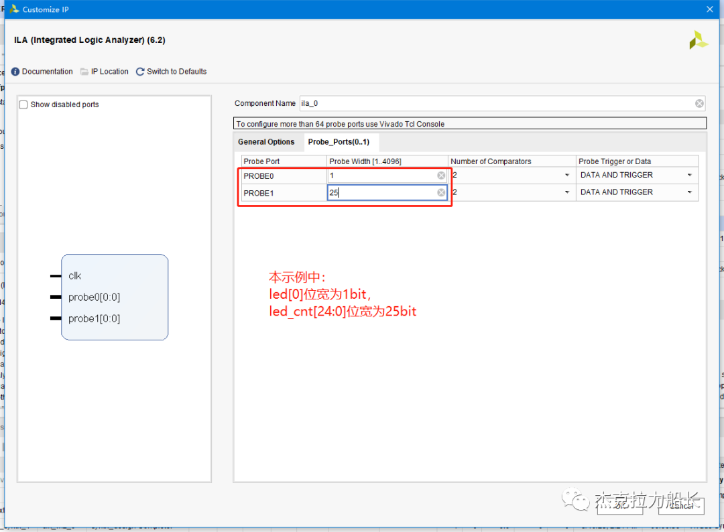
Task: Switch to the General Options tab
Action: 266,142
